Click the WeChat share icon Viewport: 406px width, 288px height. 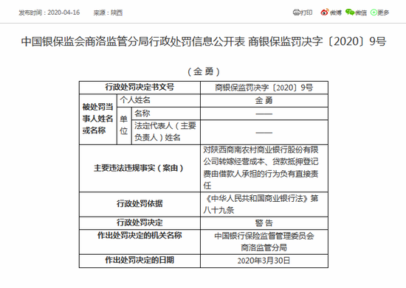[350, 12]
